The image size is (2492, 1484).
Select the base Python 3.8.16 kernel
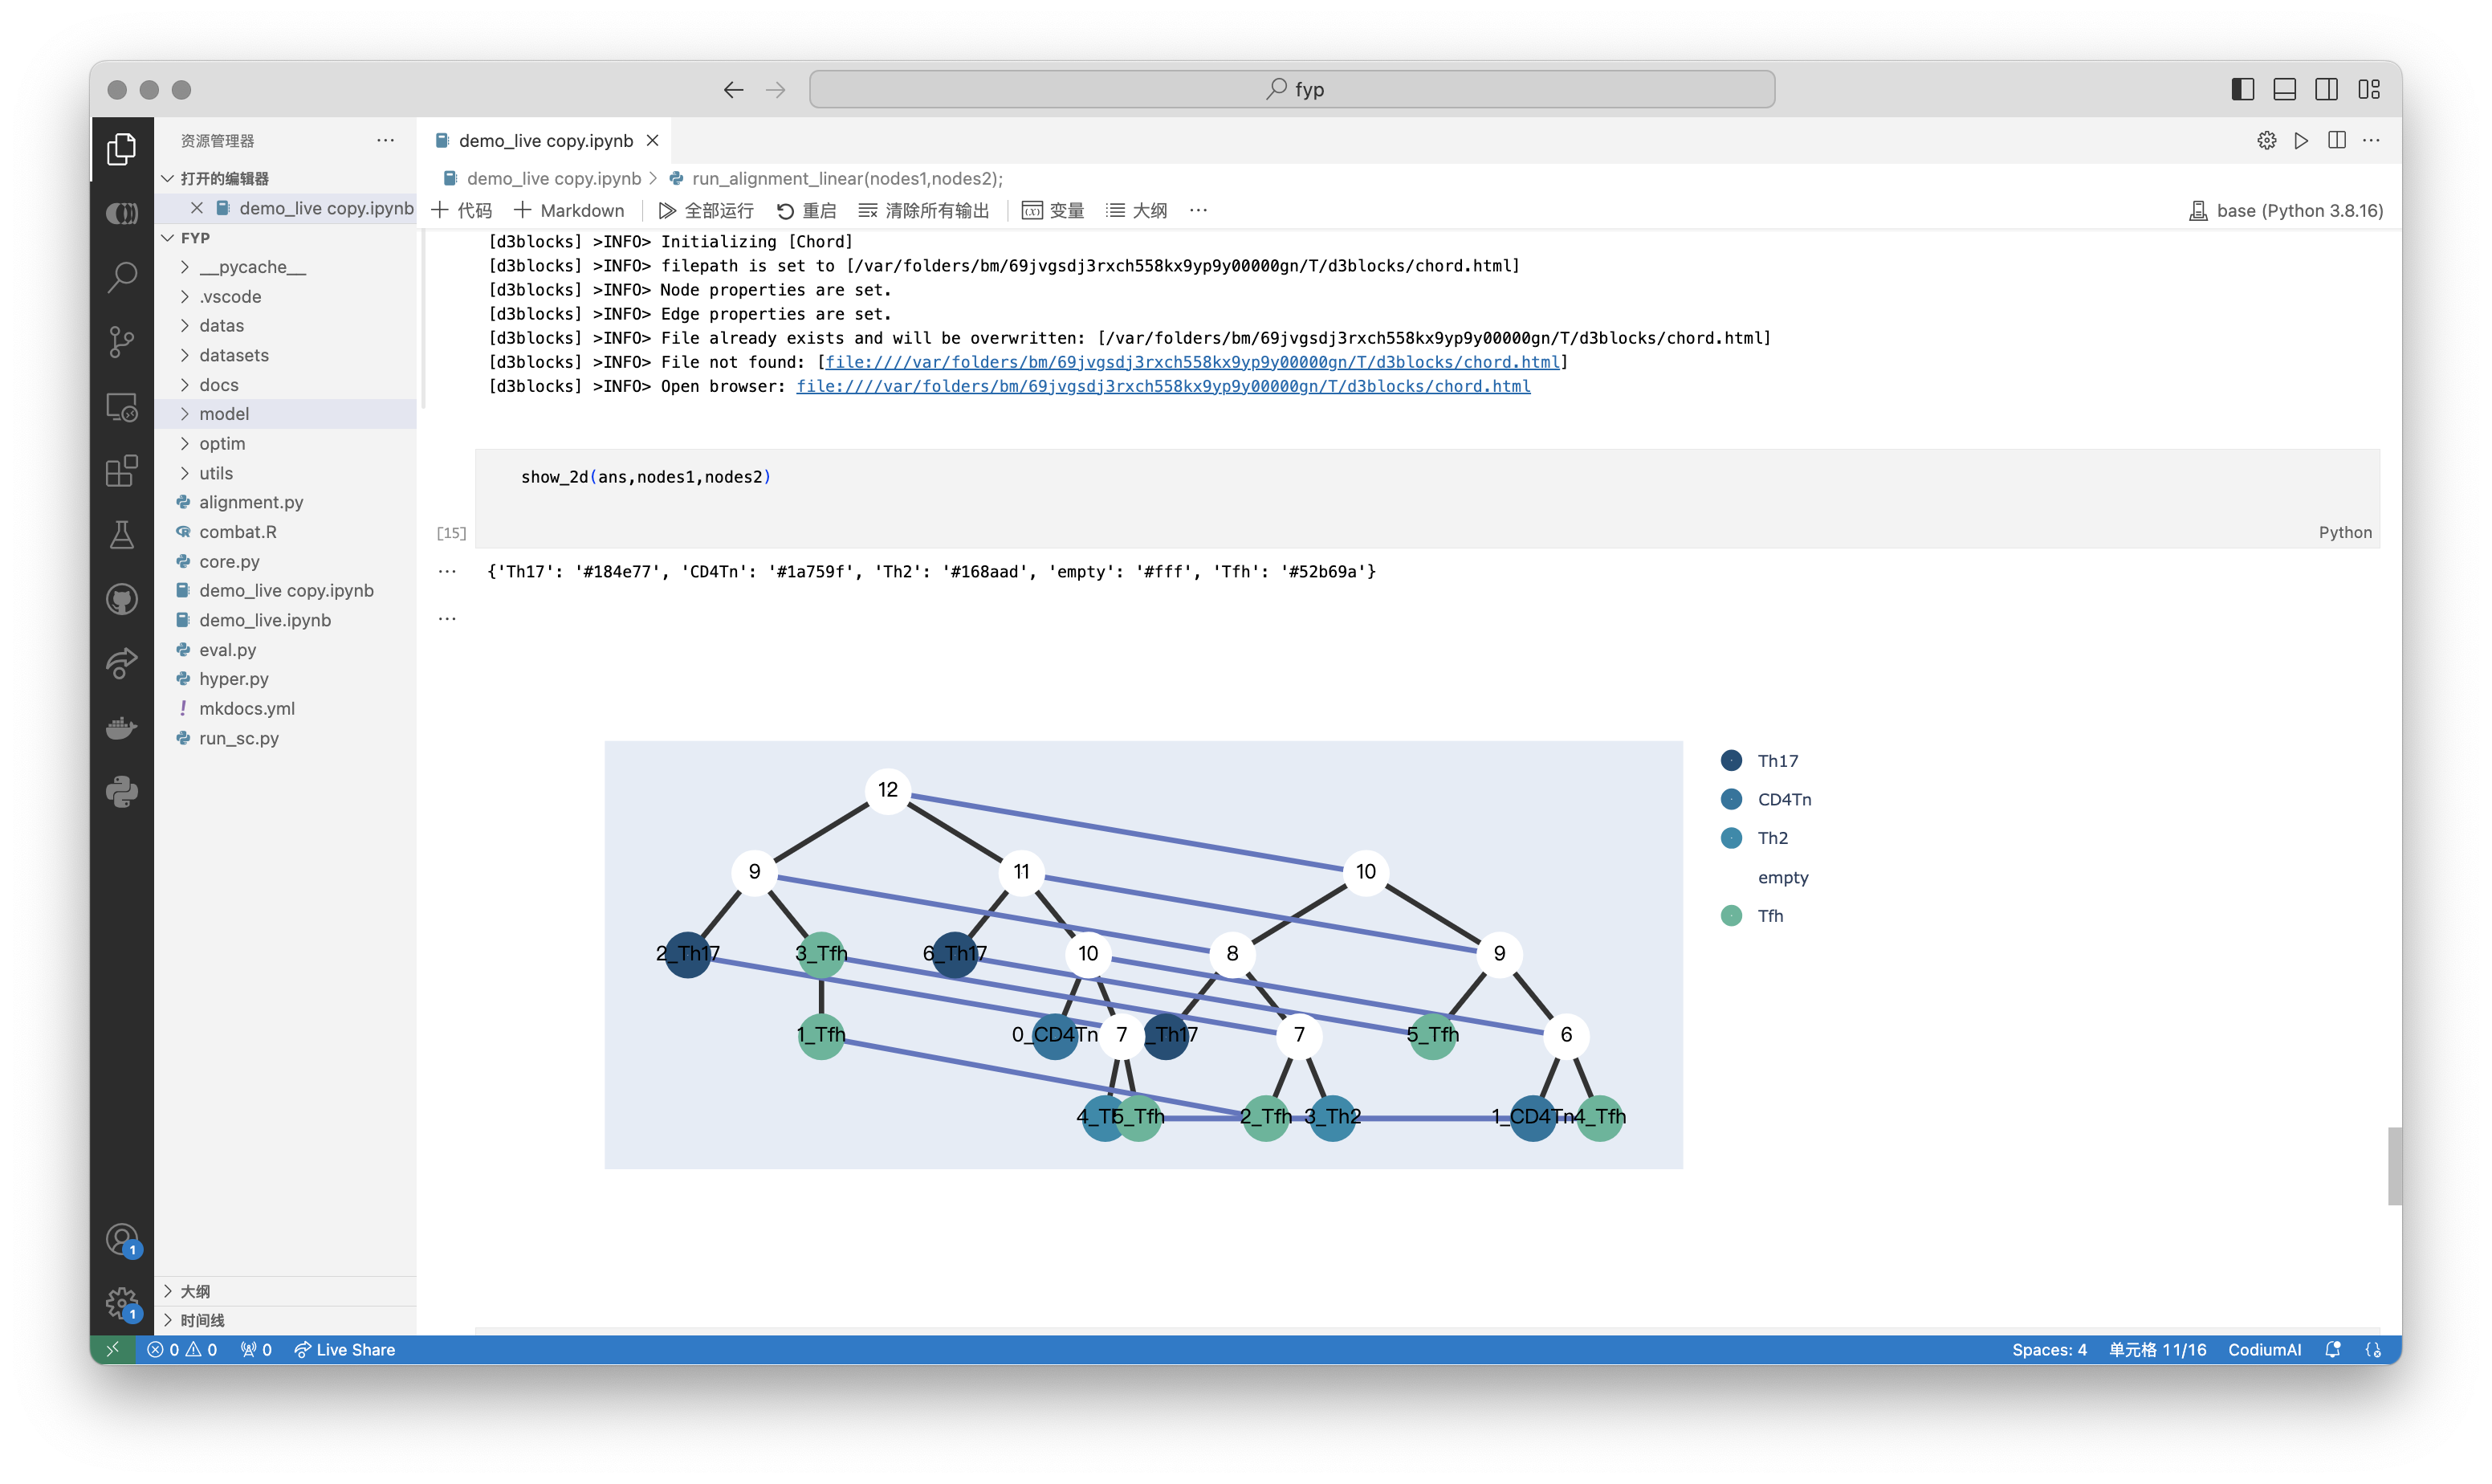(2286, 210)
